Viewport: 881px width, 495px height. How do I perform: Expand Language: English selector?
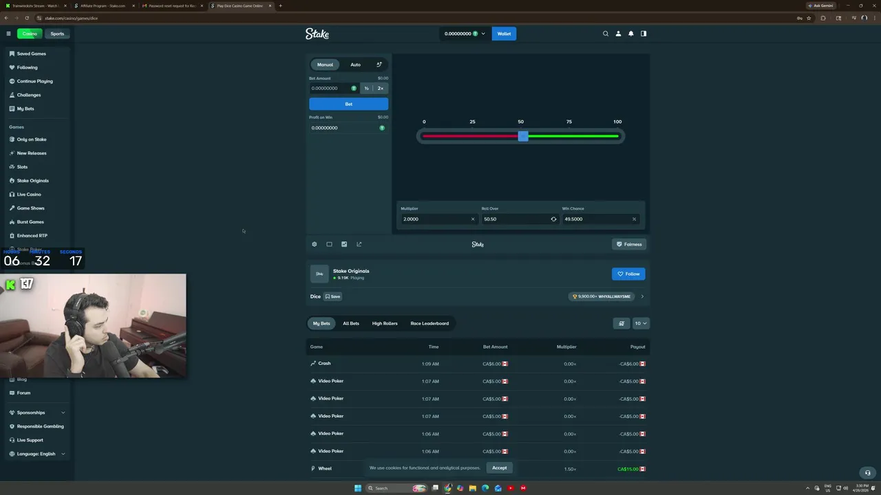click(37, 454)
